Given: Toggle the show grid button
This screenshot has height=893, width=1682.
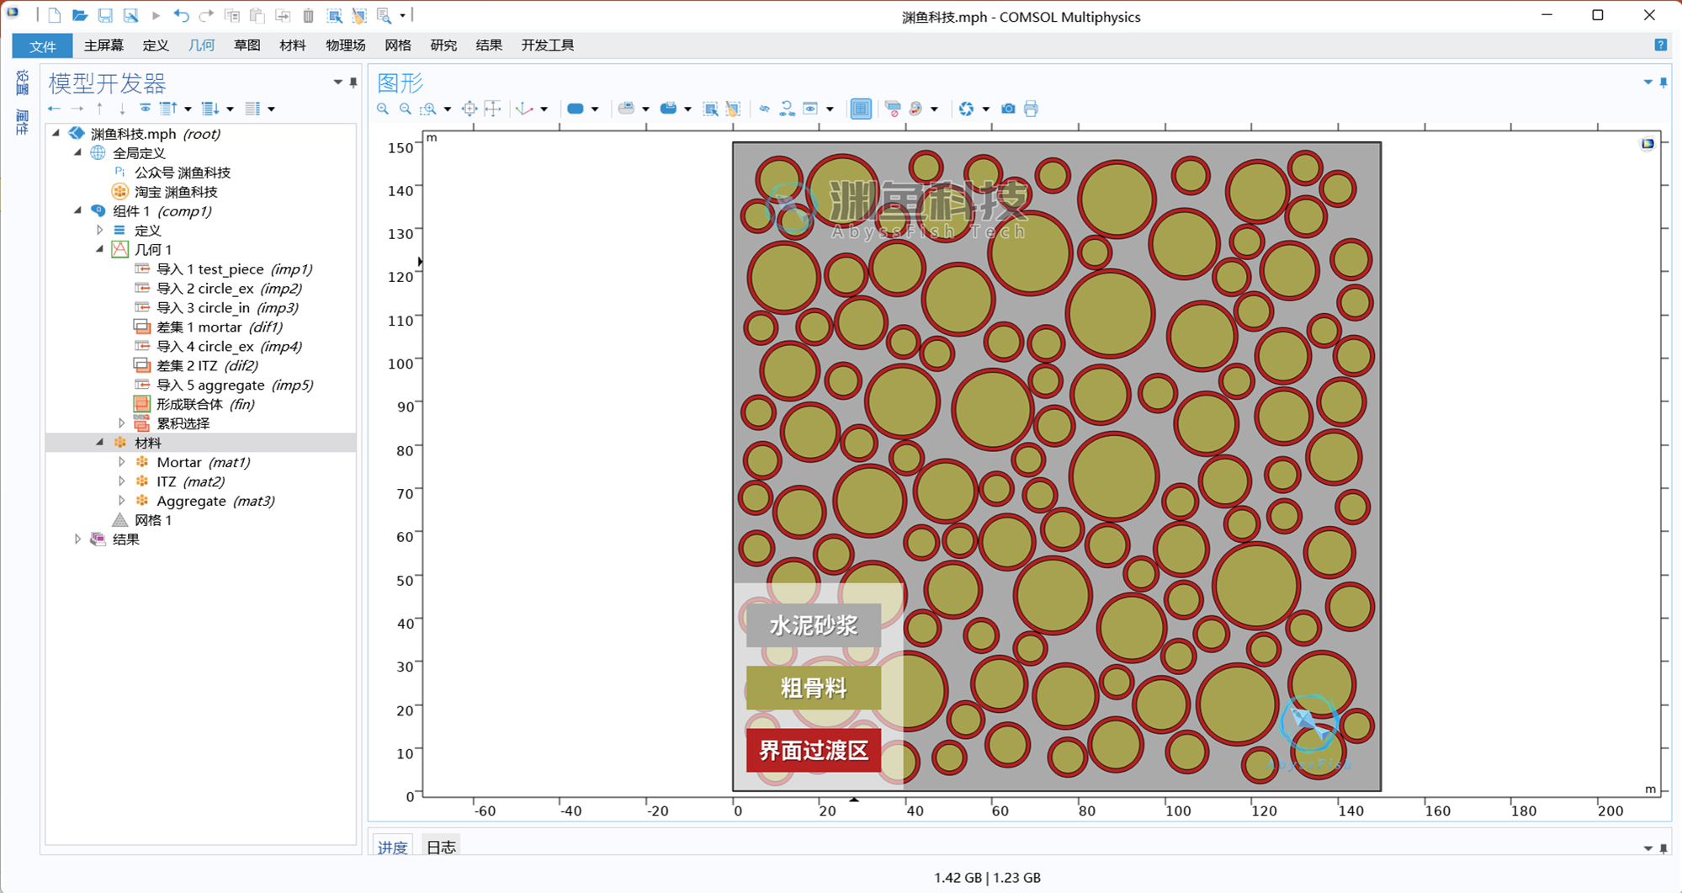Looking at the screenshot, I should click(x=861, y=109).
